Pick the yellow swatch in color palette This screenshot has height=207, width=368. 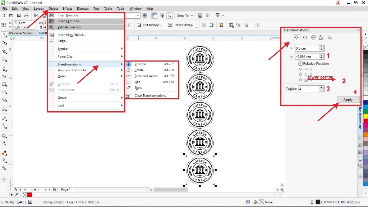[x=365, y=116]
